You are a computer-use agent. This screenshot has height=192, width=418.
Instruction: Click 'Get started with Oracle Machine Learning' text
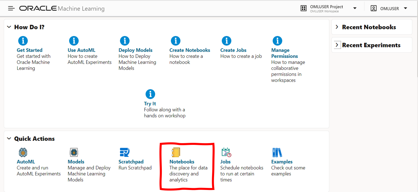[34, 62]
